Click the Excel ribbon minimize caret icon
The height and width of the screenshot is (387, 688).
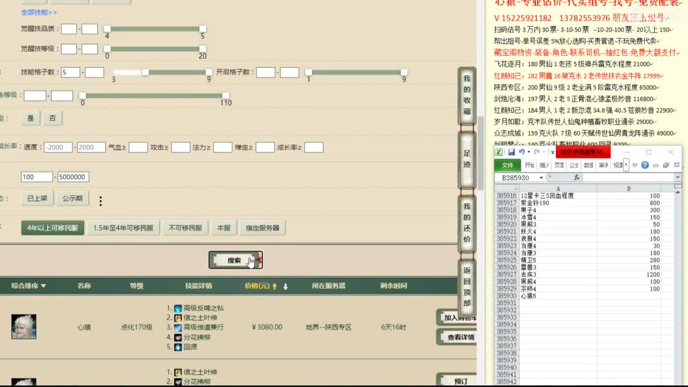[x=635, y=165]
